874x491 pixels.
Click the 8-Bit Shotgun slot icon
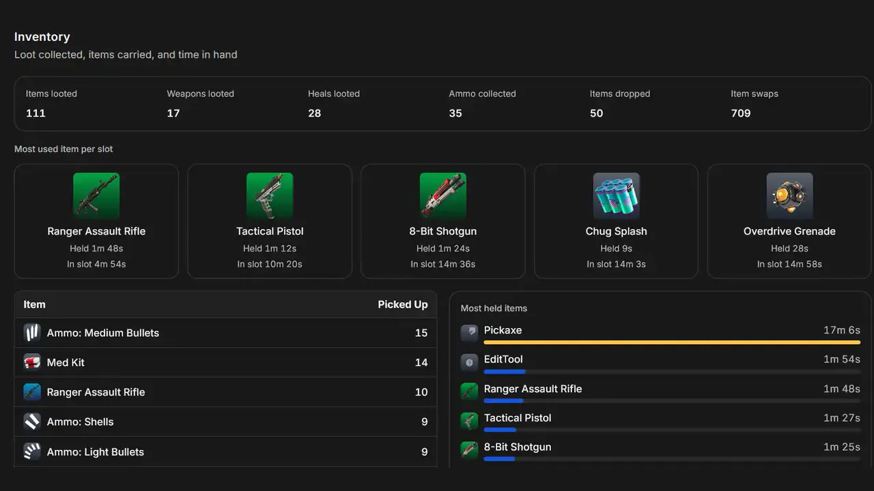(443, 196)
